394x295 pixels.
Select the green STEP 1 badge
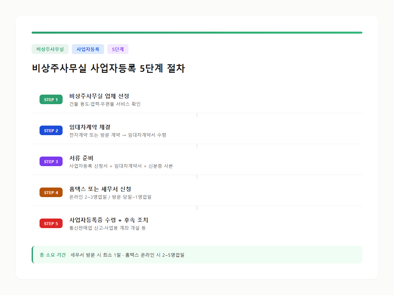(x=51, y=99)
